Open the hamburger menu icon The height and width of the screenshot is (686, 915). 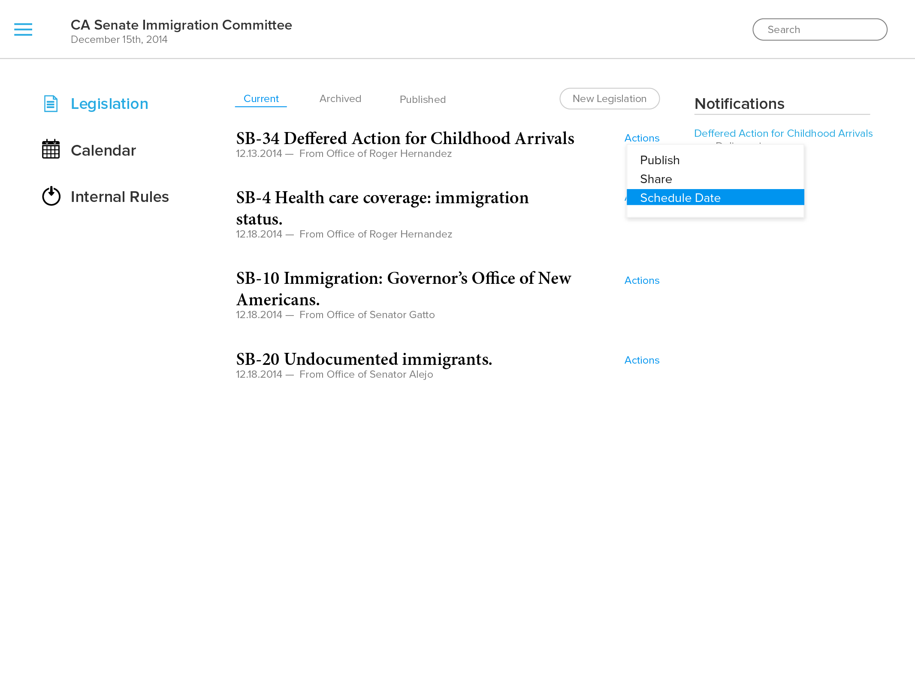point(23,30)
